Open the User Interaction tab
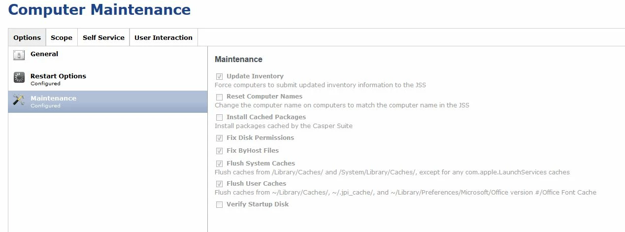625x232 pixels. click(x=164, y=37)
